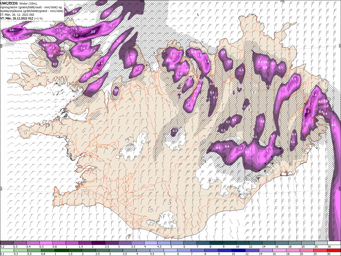Viewport: 341px width, 256px height.
Task: Click the 'slydda/snjókoma' legend description line
Action: pyautogui.click(x=32, y=11)
